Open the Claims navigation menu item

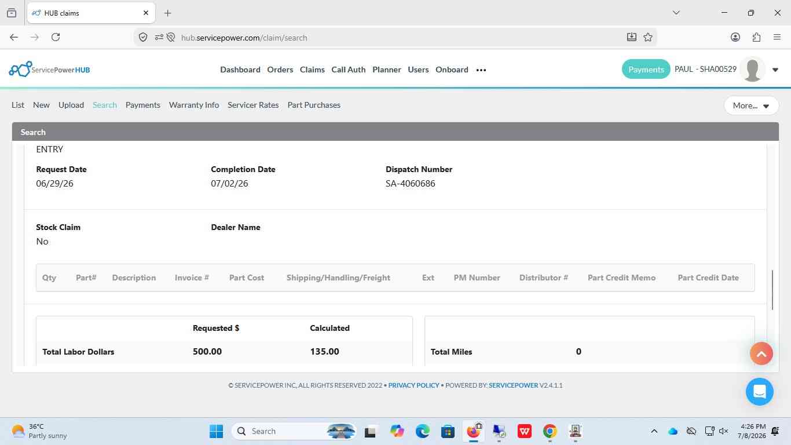tap(312, 70)
